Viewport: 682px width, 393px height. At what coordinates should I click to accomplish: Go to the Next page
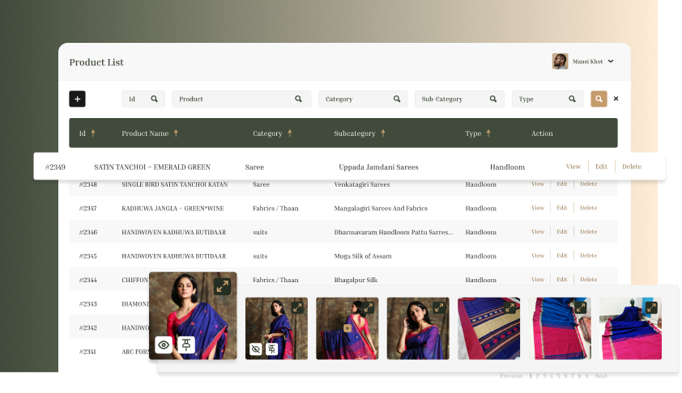pos(601,376)
